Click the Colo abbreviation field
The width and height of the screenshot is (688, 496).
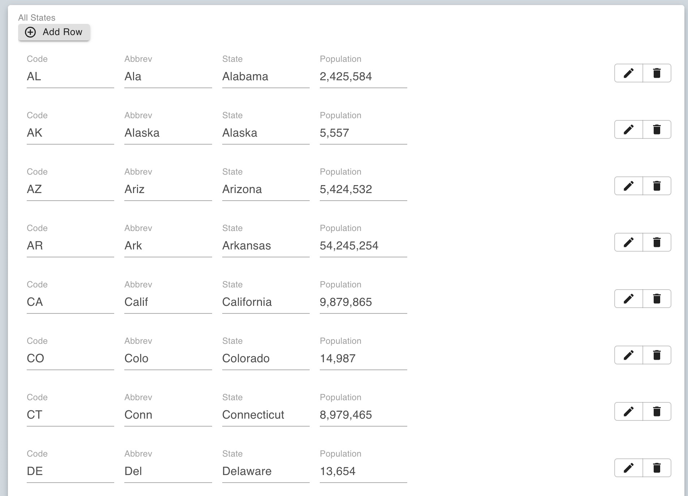coord(168,359)
